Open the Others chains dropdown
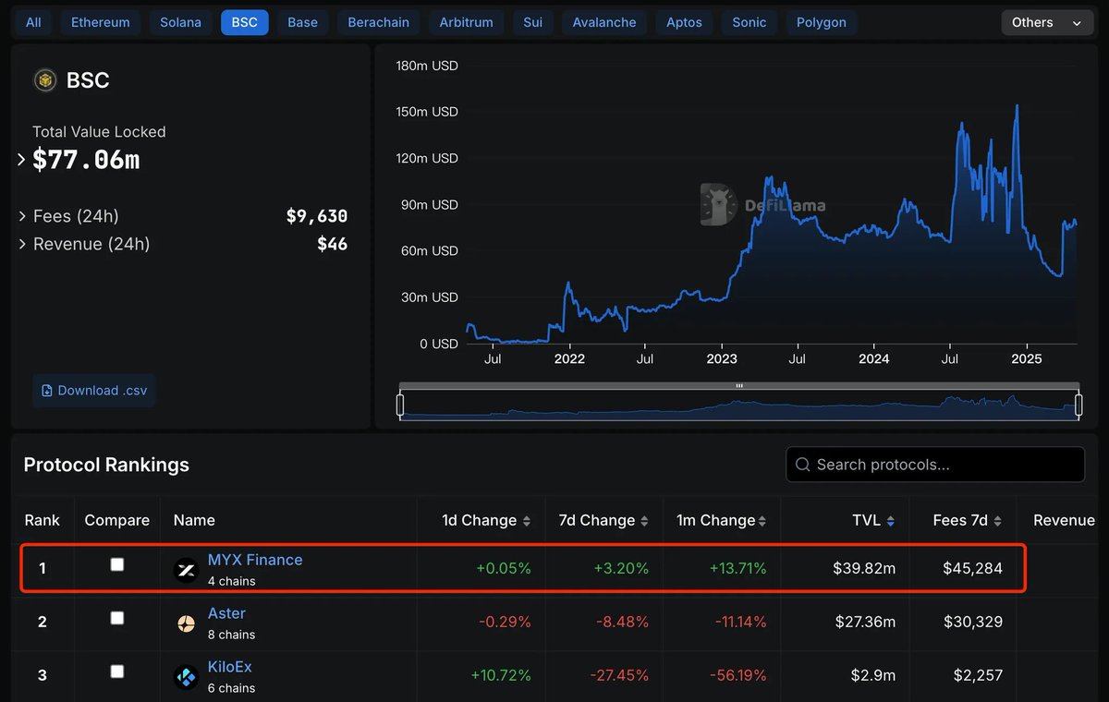This screenshot has width=1109, height=702. pos(1047,22)
